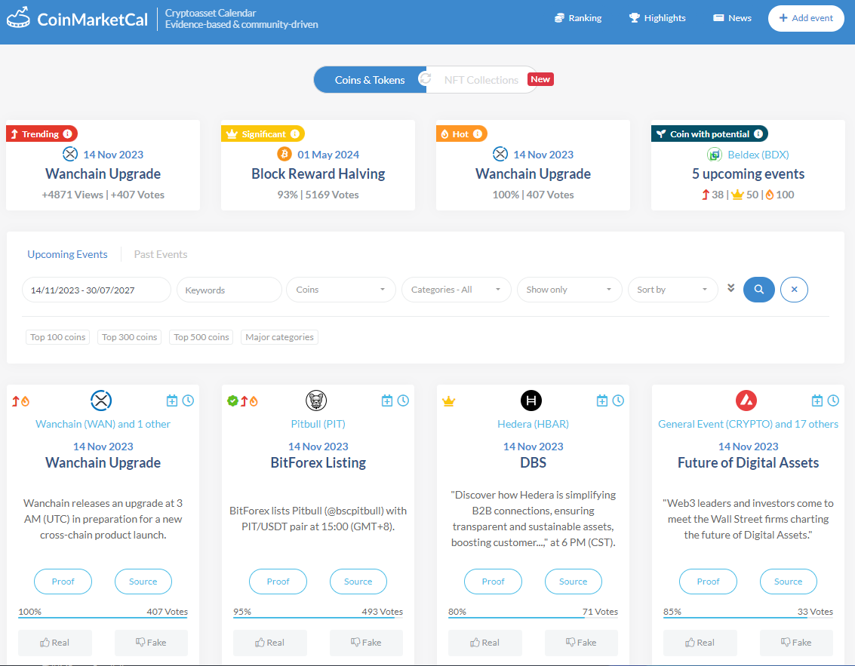Open trending Wanchain Upgrade card title

point(103,174)
